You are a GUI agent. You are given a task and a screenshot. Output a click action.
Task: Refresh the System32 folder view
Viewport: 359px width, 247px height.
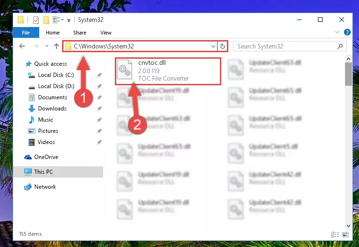222,47
